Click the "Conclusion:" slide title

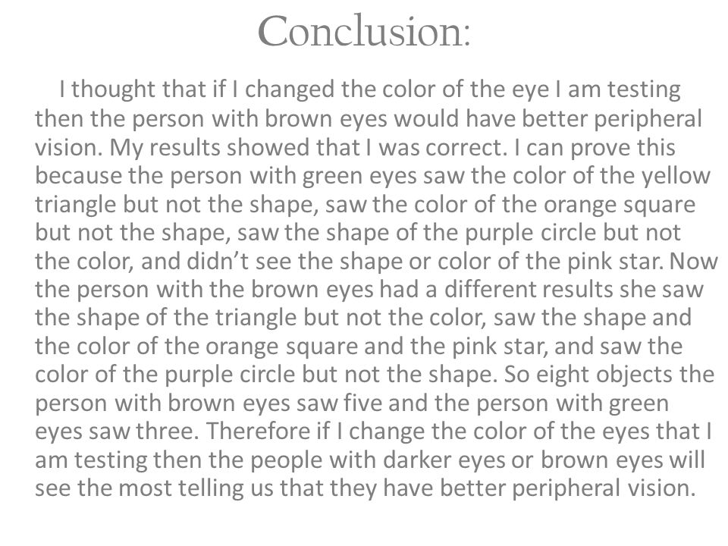coord(364,32)
